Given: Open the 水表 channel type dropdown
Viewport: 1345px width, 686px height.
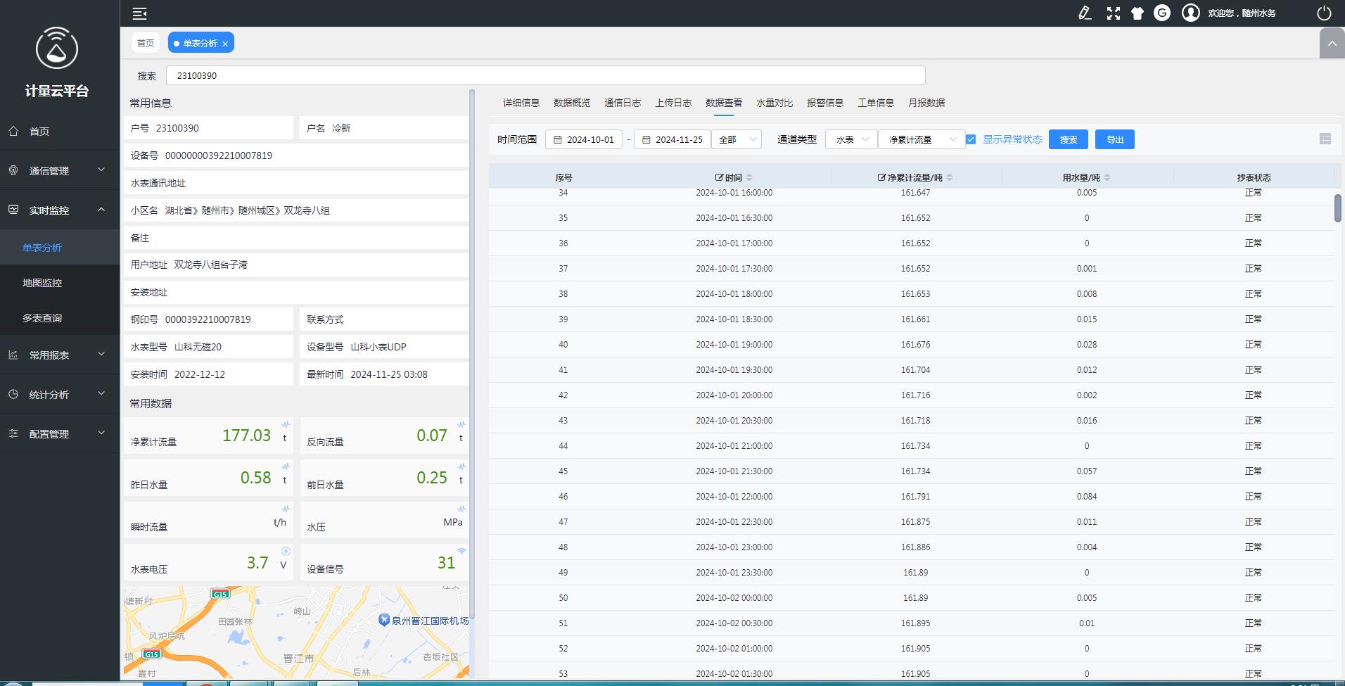Looking at the screenshot, I should [x=850, y=139].
